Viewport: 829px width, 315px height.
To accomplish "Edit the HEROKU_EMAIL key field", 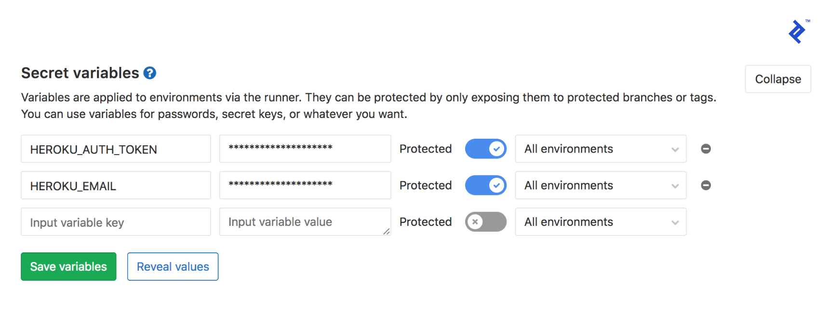I will click(x=116, y=185).
